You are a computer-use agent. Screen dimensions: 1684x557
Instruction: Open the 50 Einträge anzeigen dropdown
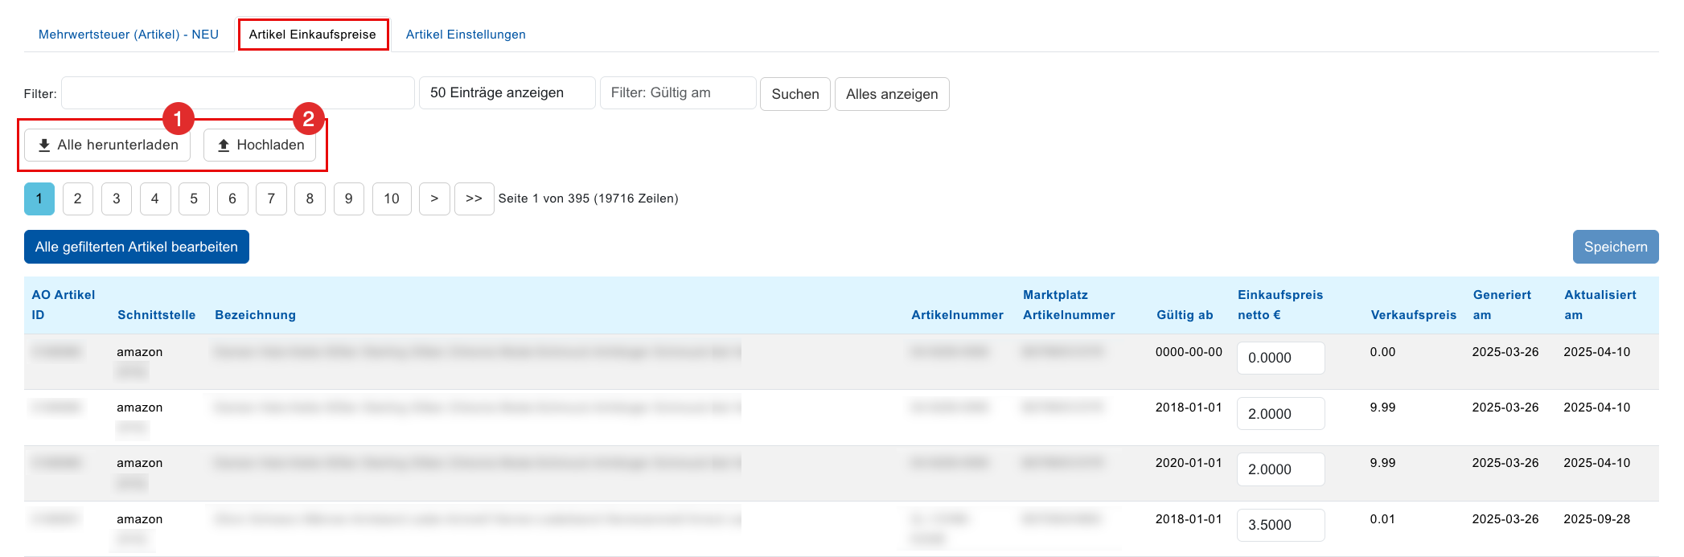507,93
